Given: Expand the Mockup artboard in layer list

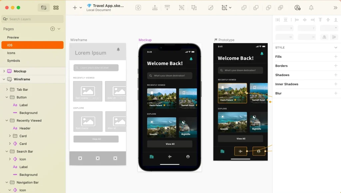Looking at the screenshot, I should [x=4, y=71].
